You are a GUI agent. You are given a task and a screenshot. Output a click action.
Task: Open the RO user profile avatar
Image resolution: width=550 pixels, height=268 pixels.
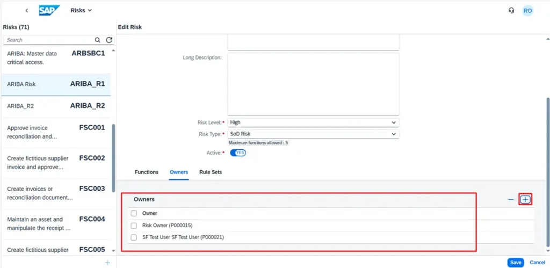(528, 10)
